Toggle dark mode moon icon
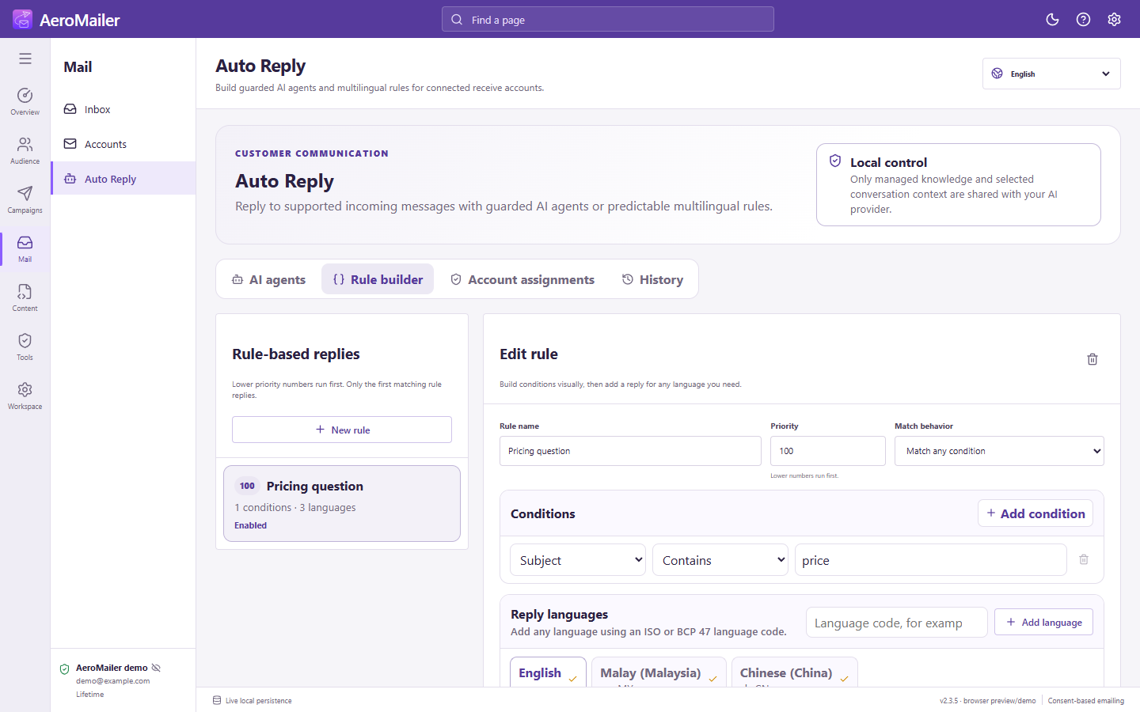 click(1052, 19)
